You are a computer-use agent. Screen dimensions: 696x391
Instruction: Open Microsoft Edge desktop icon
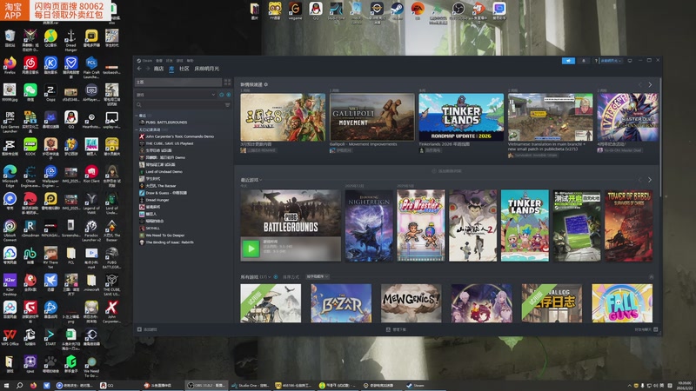tap(10, 176)
